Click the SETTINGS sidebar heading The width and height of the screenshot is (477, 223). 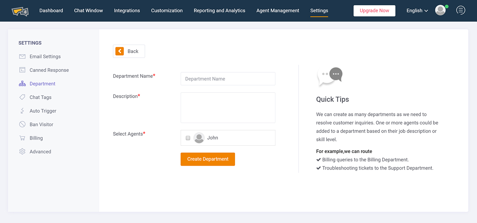click(30, 43)
